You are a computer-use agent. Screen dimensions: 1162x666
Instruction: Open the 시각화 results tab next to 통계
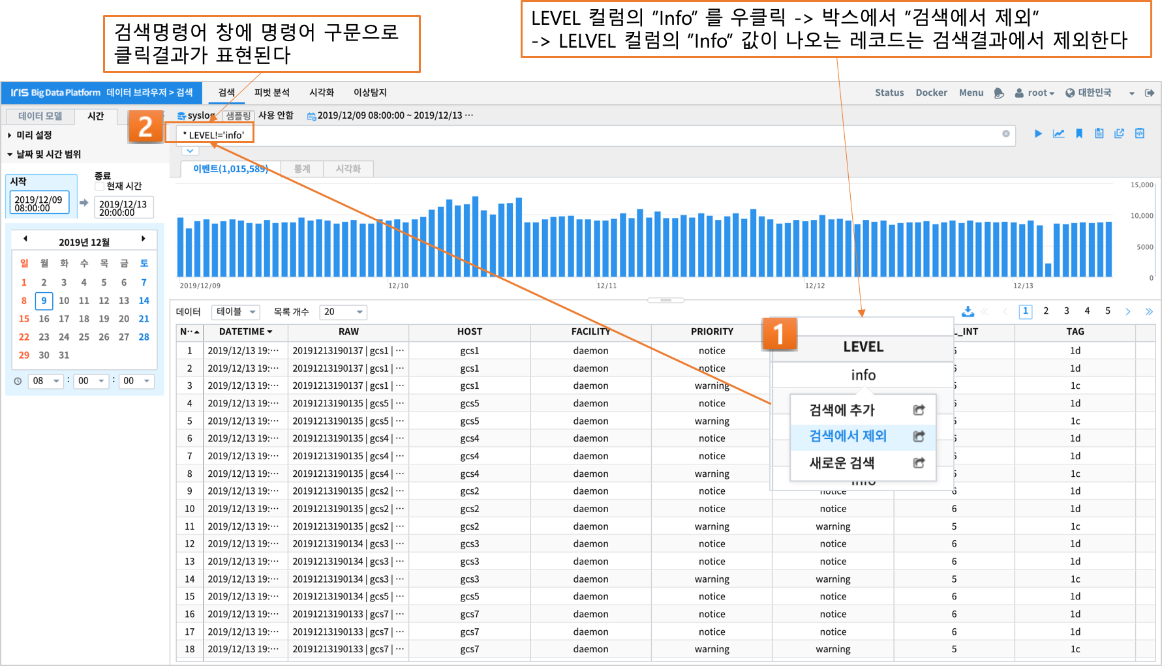[348, 169]
